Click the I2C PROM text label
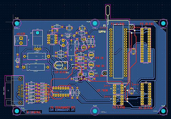This screenshot has width=171, height=119. pos(102,90)
